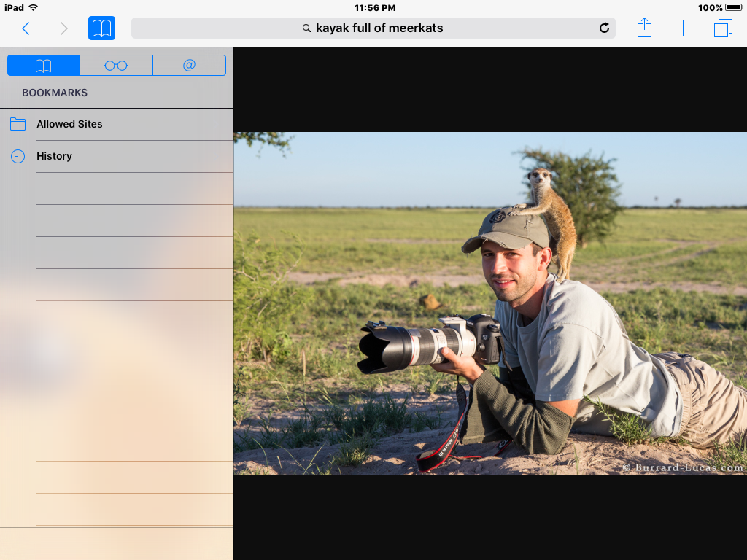Screen dimensions: 747x560
Task: Open the Share sheet
Action: tap(645, 28)
